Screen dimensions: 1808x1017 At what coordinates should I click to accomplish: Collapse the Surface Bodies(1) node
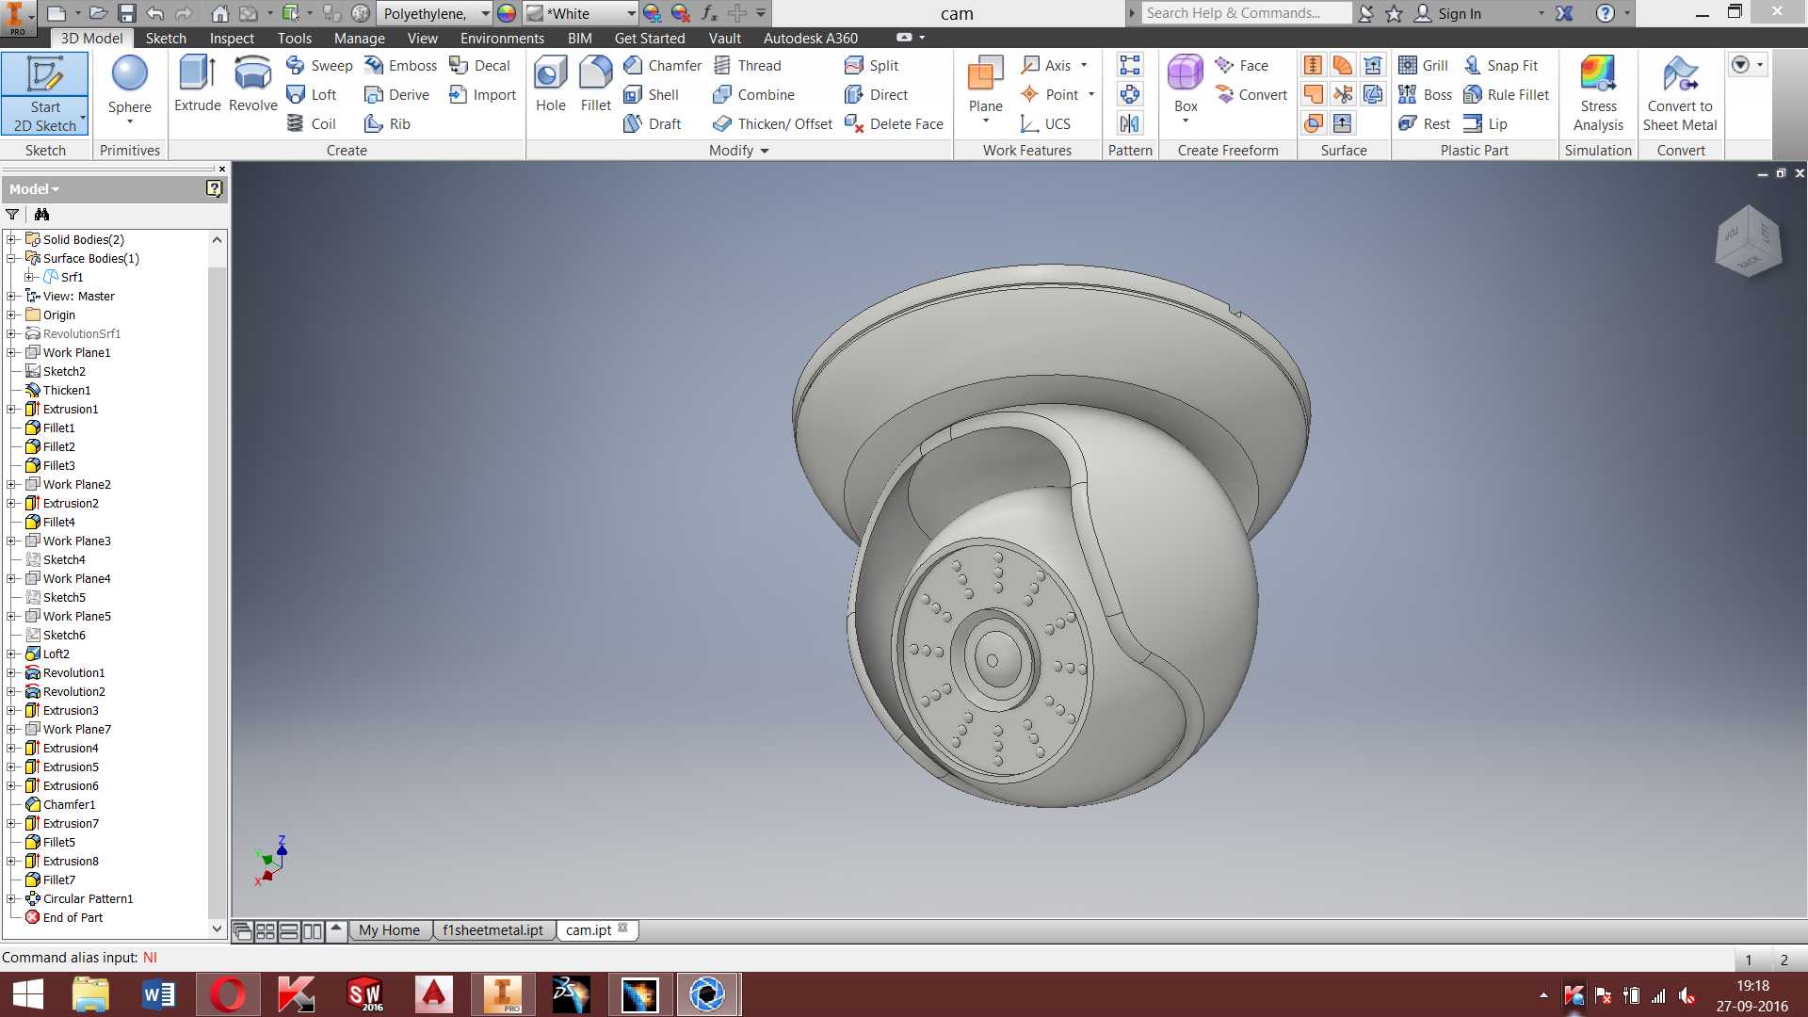pyautogui.click(x=11, y=258)
